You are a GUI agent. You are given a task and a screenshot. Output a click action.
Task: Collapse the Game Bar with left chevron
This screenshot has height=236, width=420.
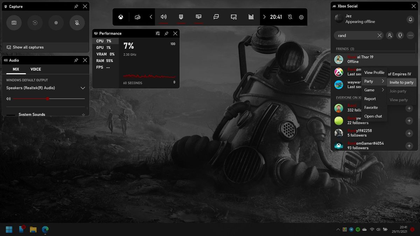coord(150,17)
